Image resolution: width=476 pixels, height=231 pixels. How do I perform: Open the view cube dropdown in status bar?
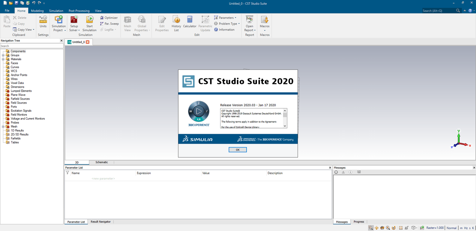point(417,228)
